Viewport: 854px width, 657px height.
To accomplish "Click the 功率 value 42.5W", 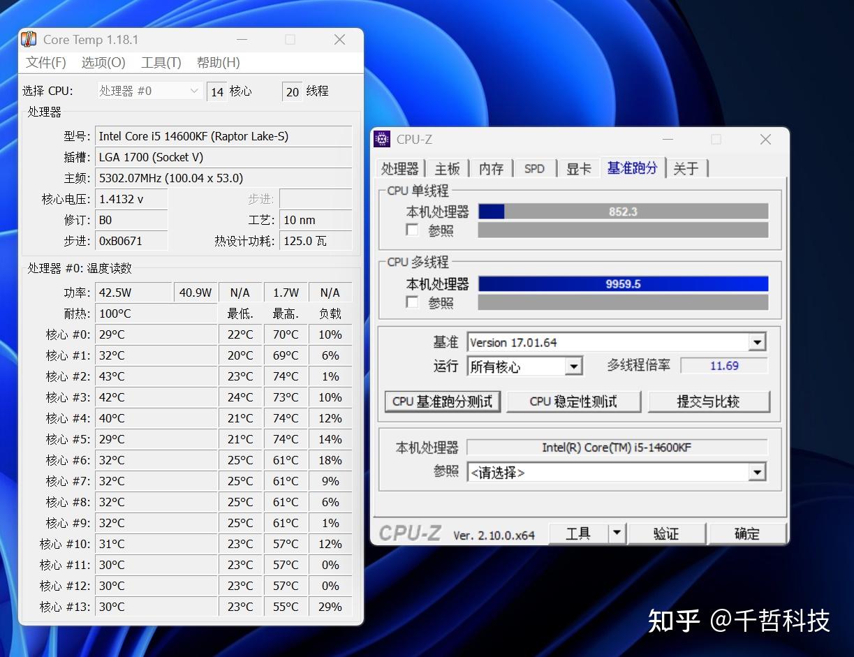I will (x=133, y=293).
